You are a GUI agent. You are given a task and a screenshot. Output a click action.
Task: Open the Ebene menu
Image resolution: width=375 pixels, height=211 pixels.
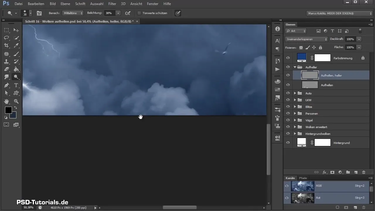click(66, 4)
